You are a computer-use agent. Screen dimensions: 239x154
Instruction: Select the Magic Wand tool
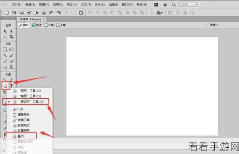tap(5, 55)
